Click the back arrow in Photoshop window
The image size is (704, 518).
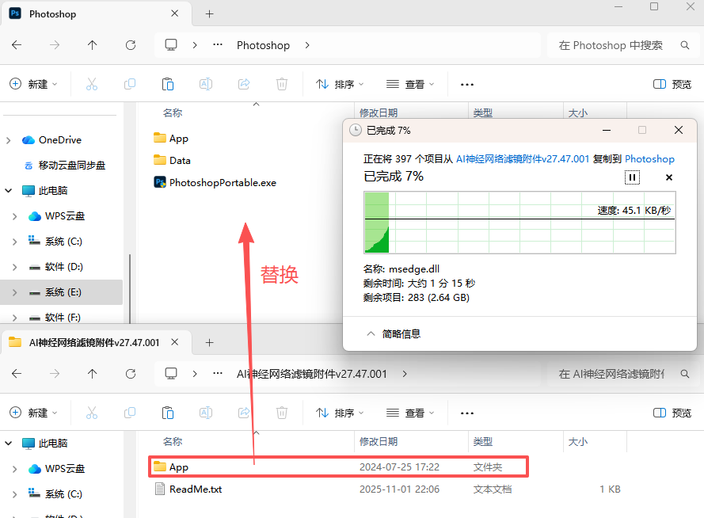(x=17, y=45)
